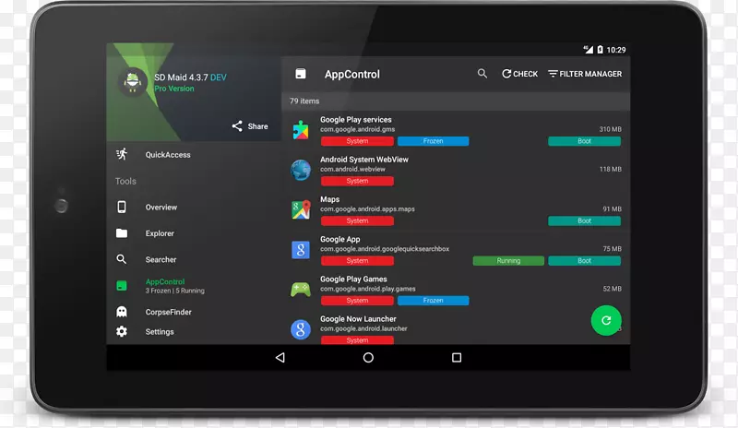
Task: Tap the Share icon in drawer header
Action: tap(237, 125)
